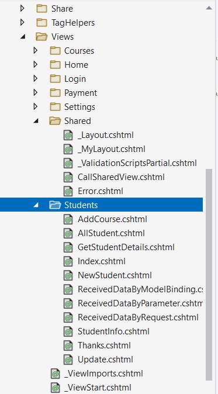Select the _ViewStart.cshtml file name
Screen dimensions: 218x394
click(98, 388)
